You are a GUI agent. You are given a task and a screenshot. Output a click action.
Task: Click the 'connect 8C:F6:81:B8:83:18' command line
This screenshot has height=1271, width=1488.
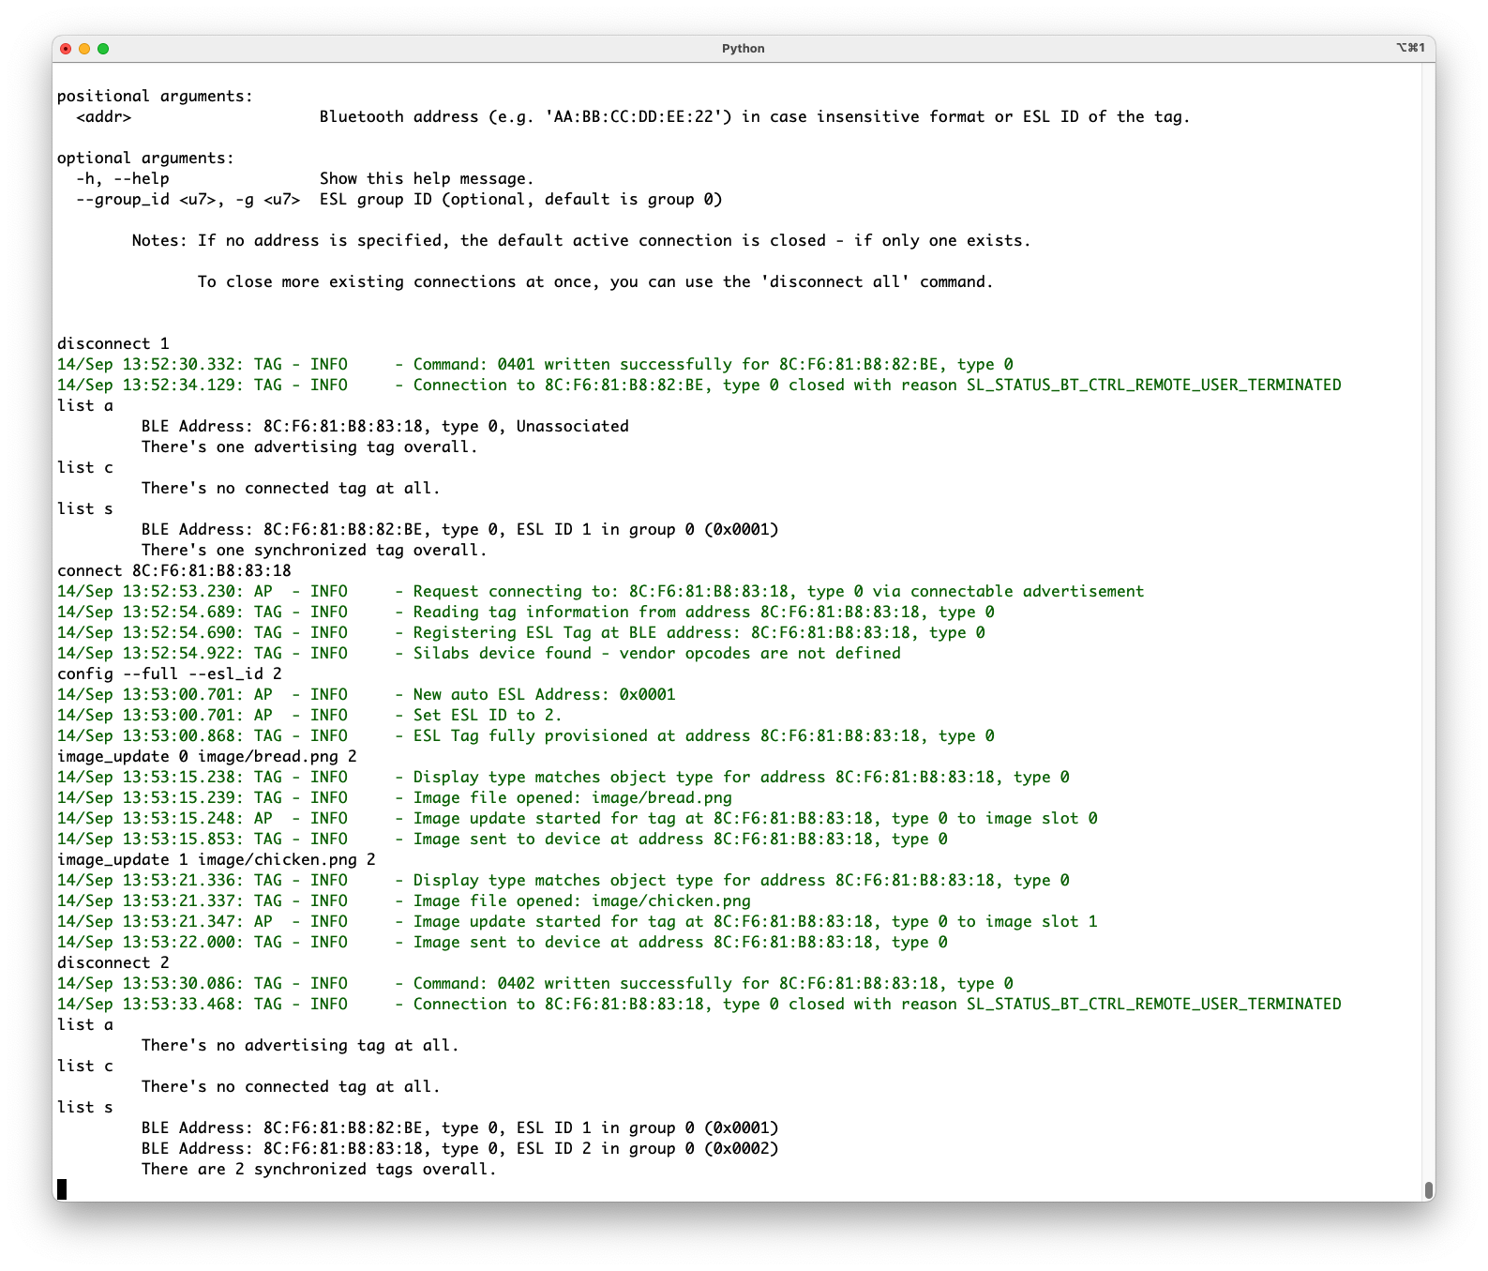(174, 570)
